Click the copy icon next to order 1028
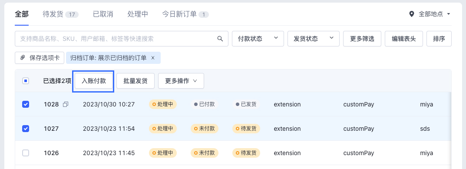Image resolution: width=466 pixels, height=169 pixels. [66, 104]
